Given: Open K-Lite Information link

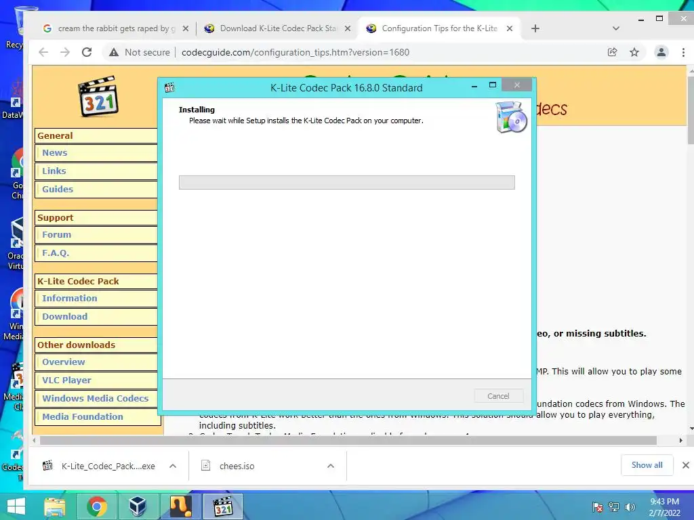Looking at the screenshot, I should coord(70,298).
